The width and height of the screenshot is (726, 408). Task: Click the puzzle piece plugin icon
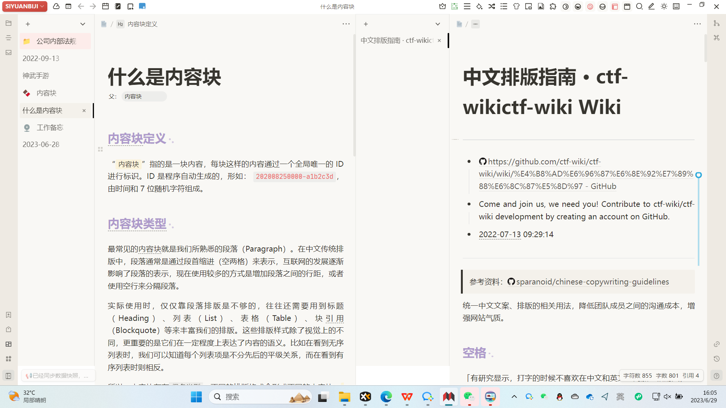tap(553, 6)
